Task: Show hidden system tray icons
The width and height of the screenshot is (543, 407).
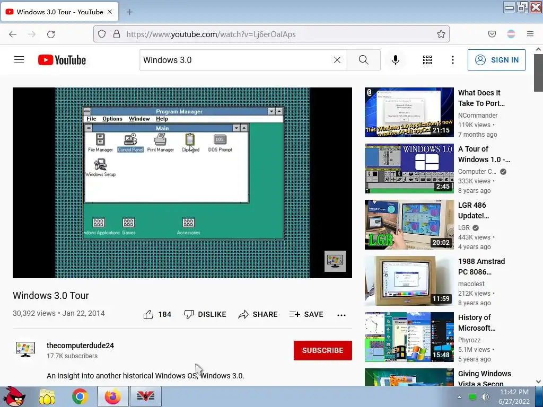Action: coord(459,397)
